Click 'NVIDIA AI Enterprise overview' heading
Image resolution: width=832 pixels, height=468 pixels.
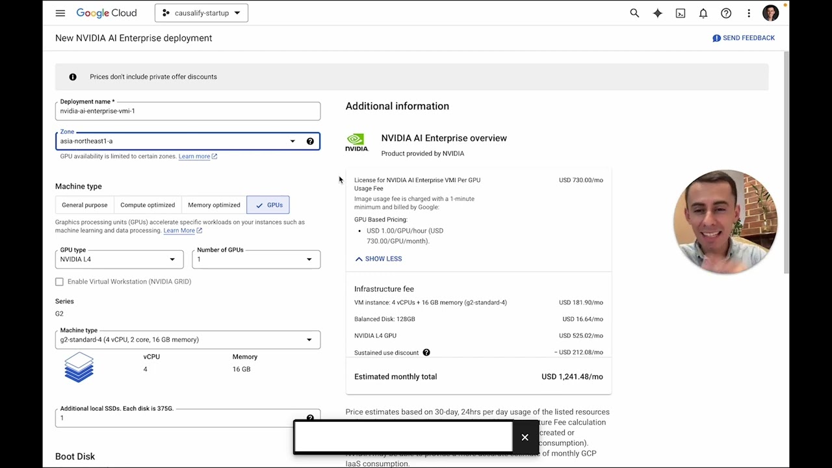[444, 138]
